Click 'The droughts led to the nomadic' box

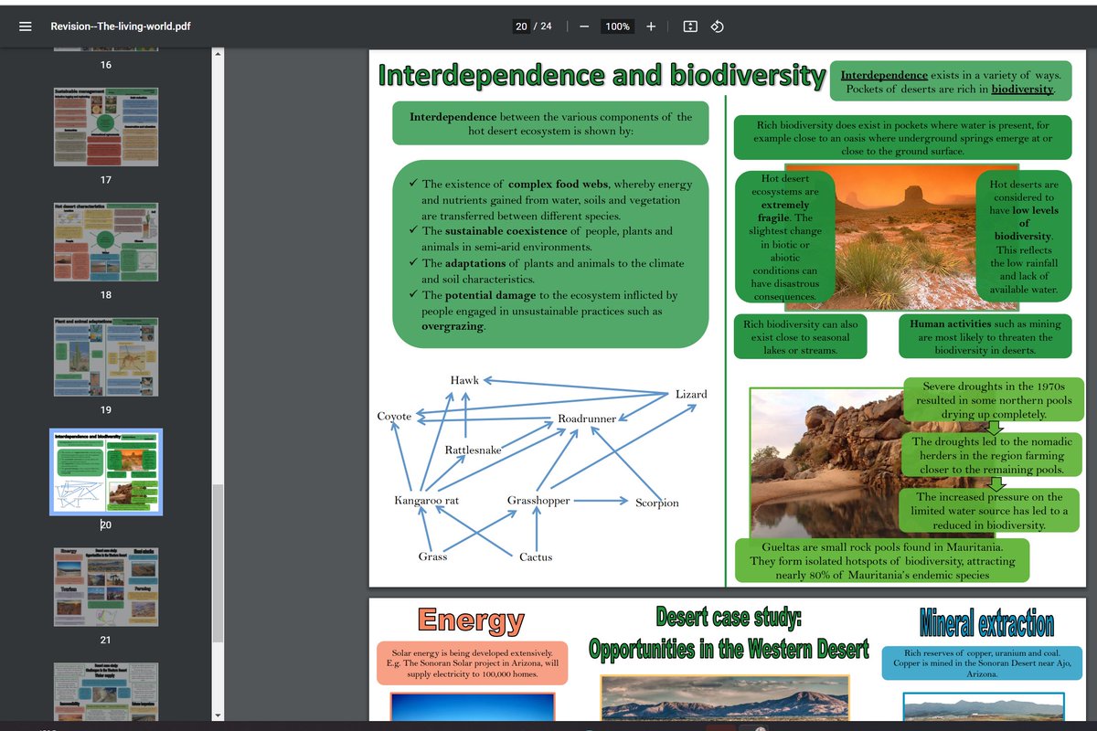coord(994,455)
